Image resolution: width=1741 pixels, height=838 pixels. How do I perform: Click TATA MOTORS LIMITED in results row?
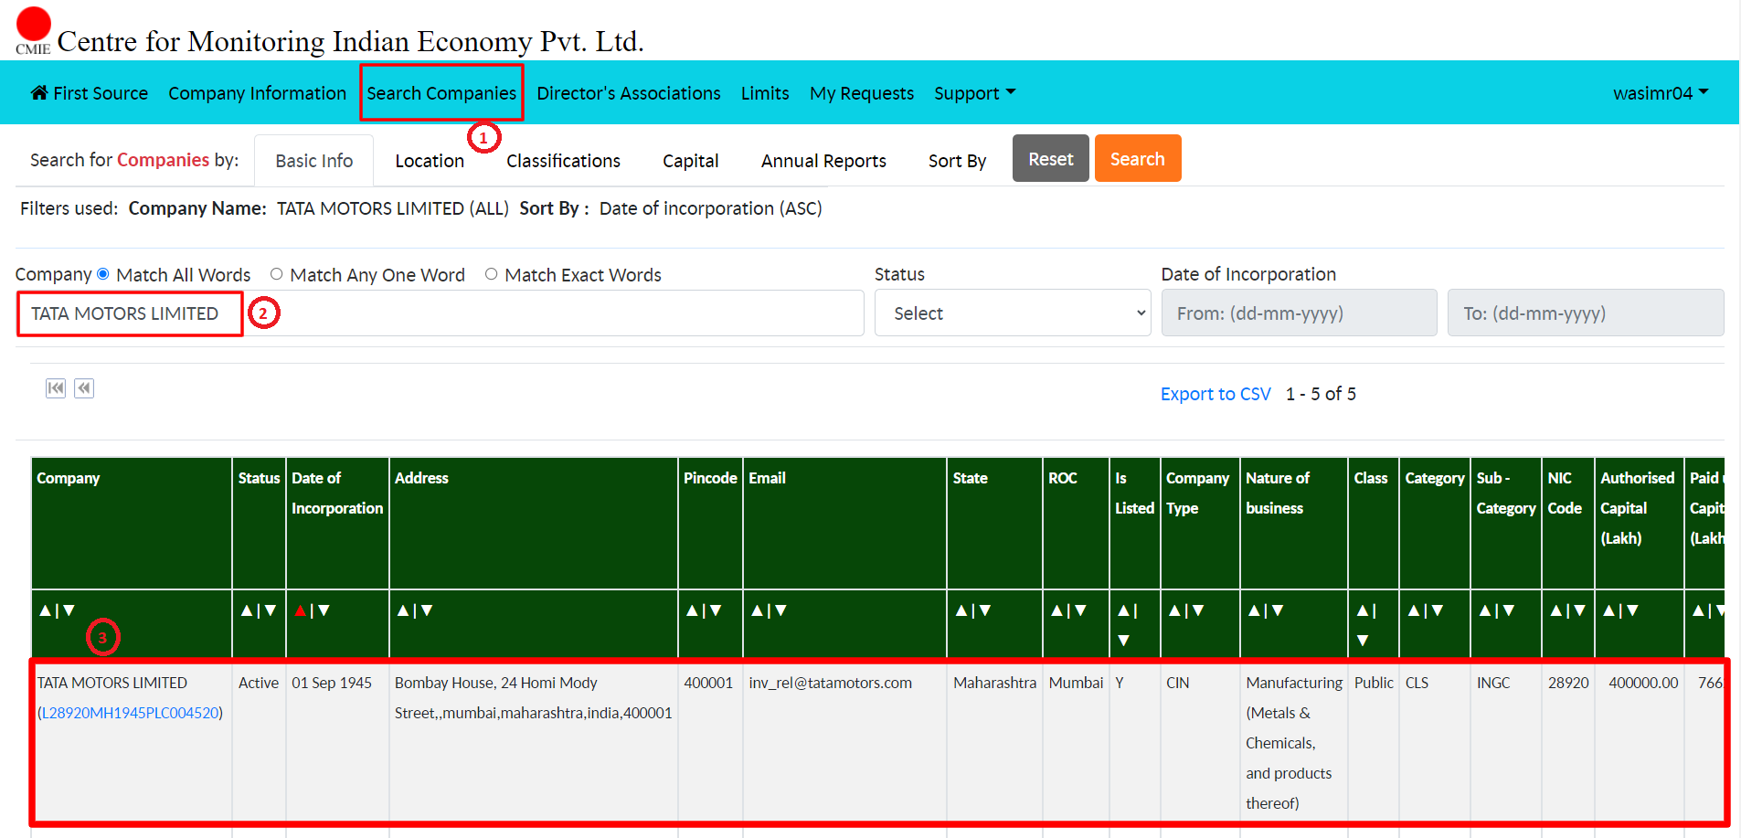click(x=112, y=683)
